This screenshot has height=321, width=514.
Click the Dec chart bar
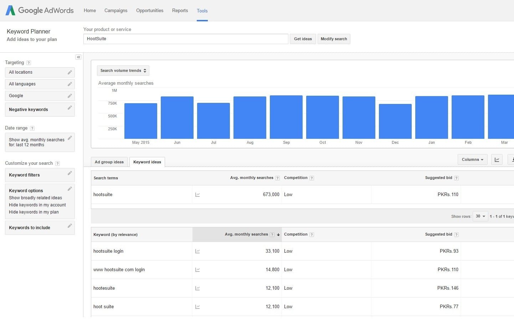tap(395, 121)
